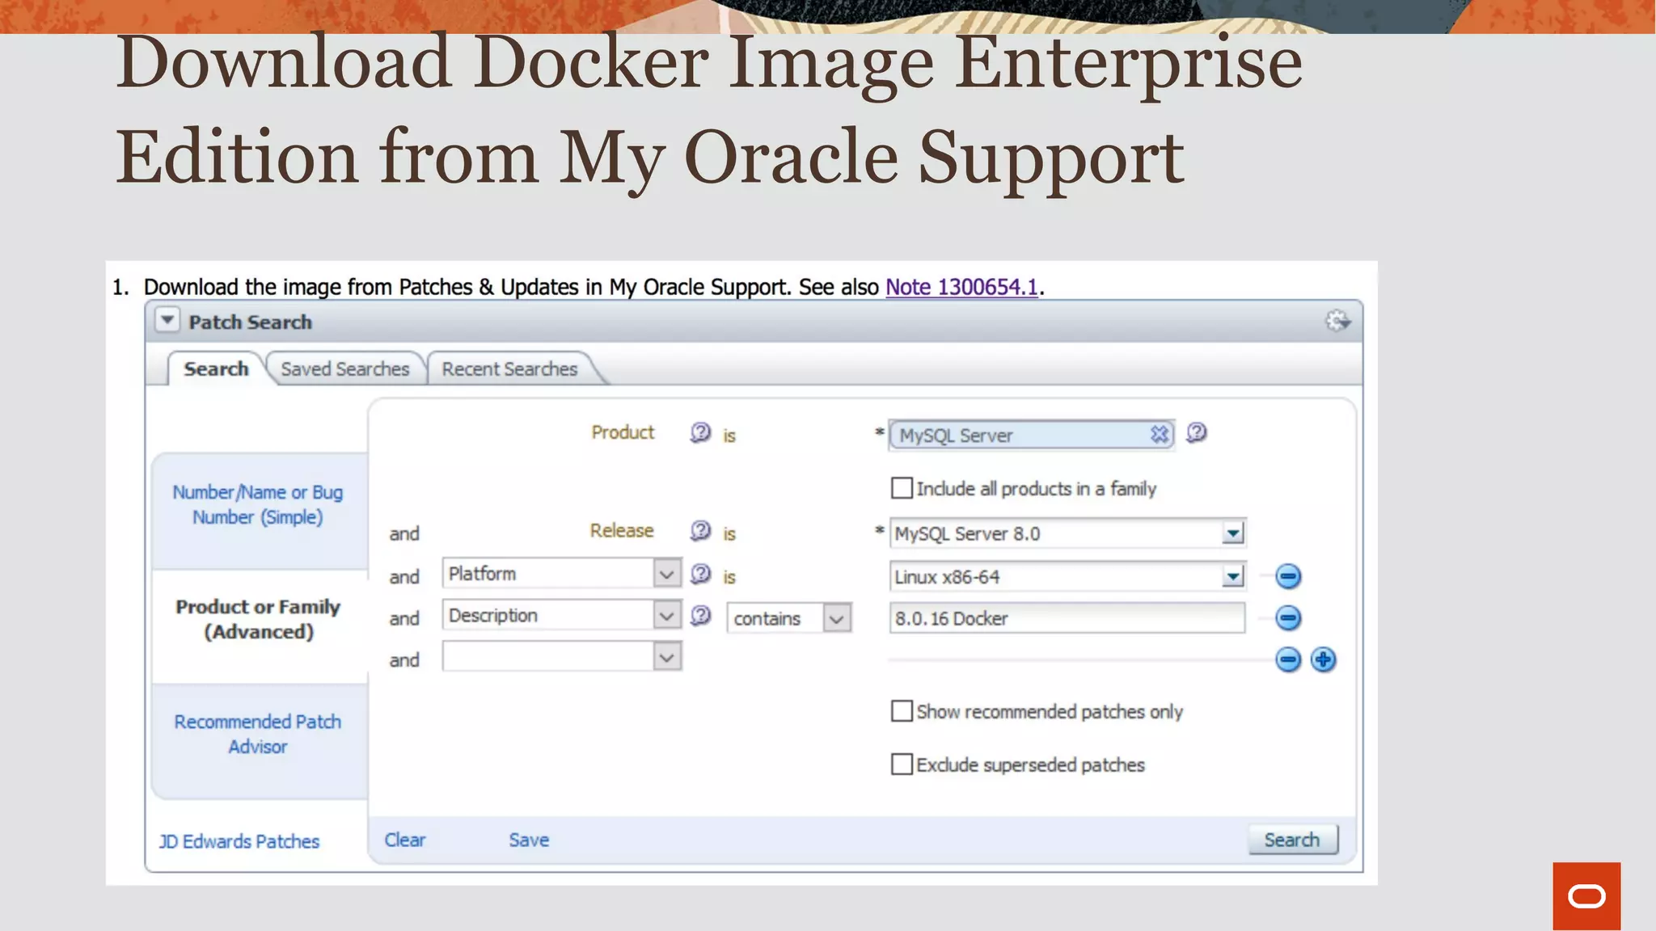This screenshot has width=1656, height=931.
Task: Switch to Saved Searches tab
Action: coord(345,369)
